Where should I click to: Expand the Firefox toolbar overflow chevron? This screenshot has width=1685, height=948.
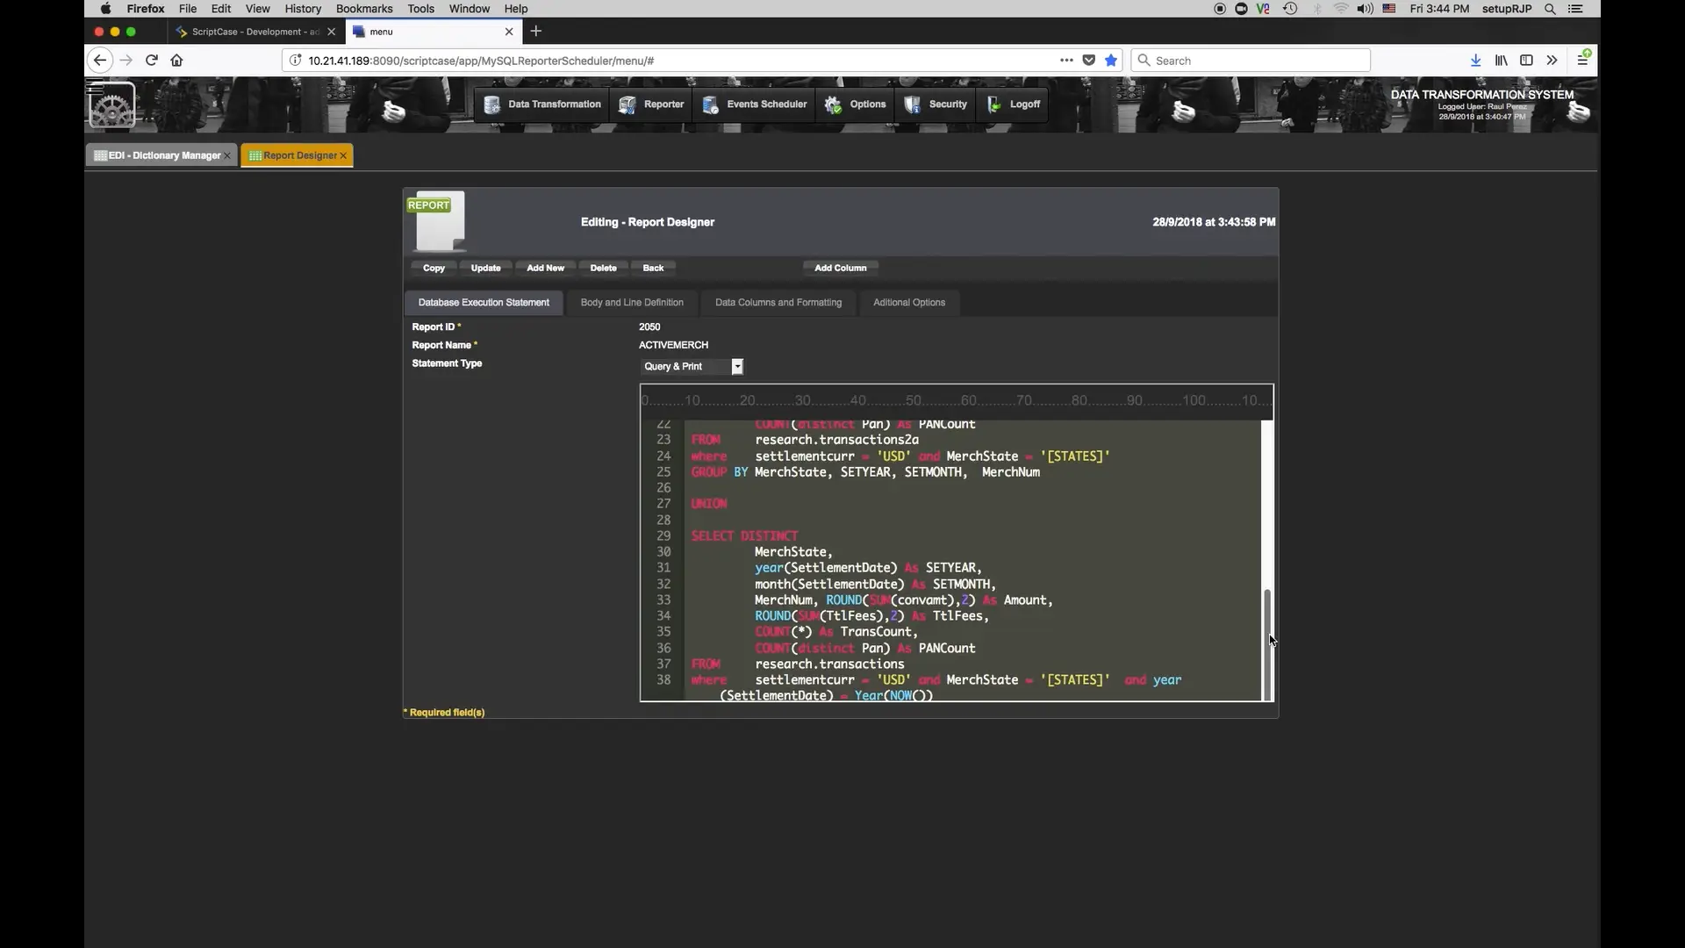click(1552, 61)
